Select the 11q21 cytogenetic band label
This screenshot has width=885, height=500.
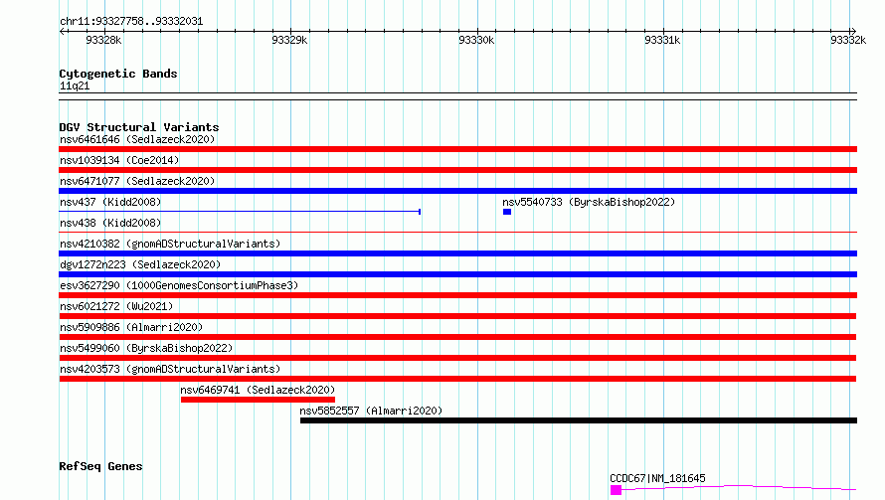[x=75, y=85]
